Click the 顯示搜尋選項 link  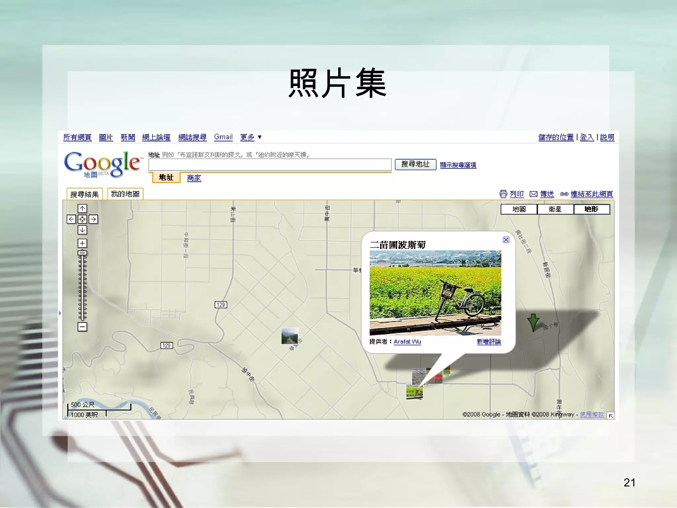(x=458, y=165)
